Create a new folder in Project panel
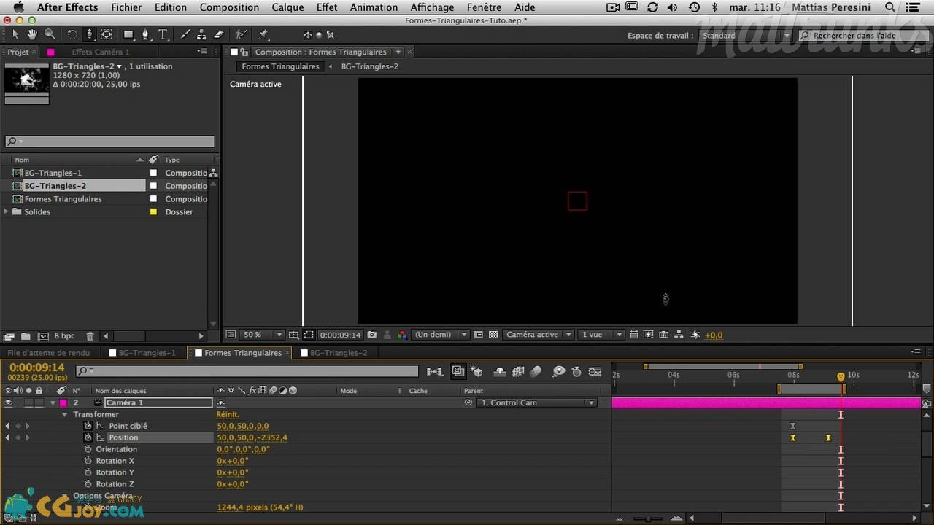This screenshot has height=525, width=934. 26,336
